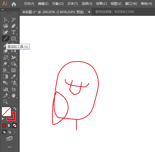Select the Eyedropper tool

point(14,77)
